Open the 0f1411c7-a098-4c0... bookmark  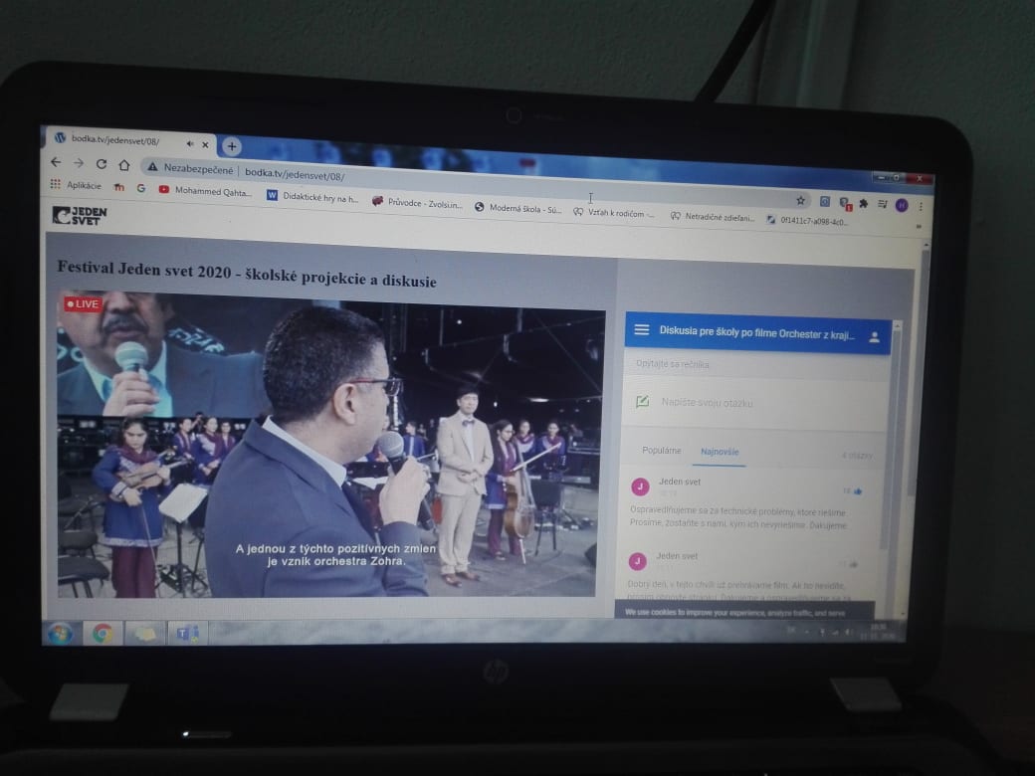(807, 221)
